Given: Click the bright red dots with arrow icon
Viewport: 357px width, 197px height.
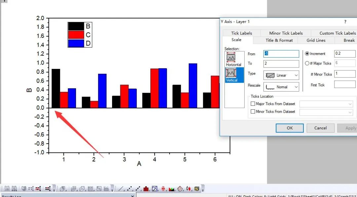Looking at the screenshot, I should 38,189.
